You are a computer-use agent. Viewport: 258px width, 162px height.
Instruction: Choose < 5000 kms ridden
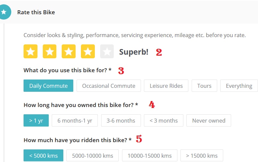[43, 155]
